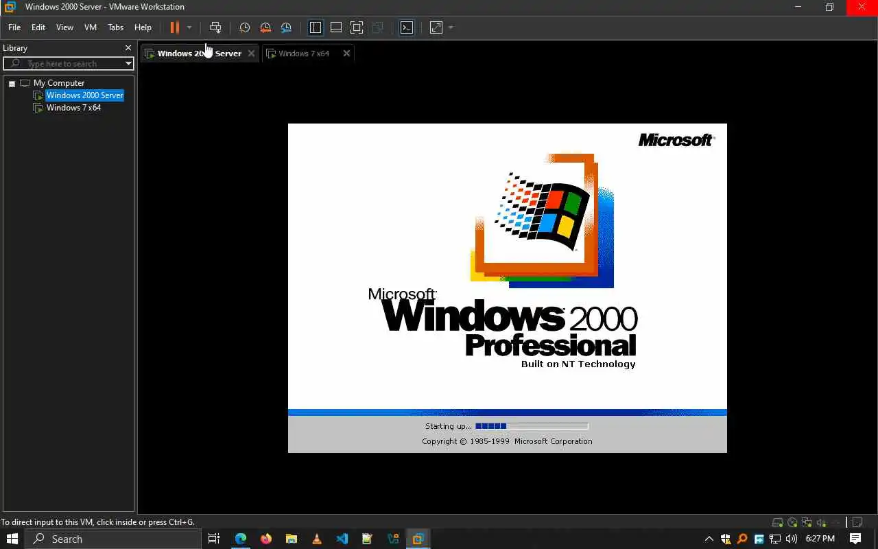Open Visual Studio Code from the taskbar
Image resolution: width=878 pixels, height=549 pixels.
coord(342,539)
